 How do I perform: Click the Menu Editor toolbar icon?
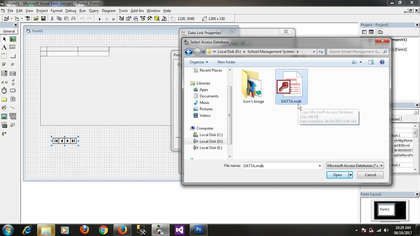[28, 19]
